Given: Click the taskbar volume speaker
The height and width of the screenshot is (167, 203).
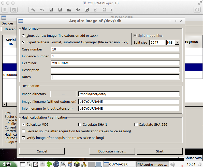Looking at the screenshot, I should 172,164.
